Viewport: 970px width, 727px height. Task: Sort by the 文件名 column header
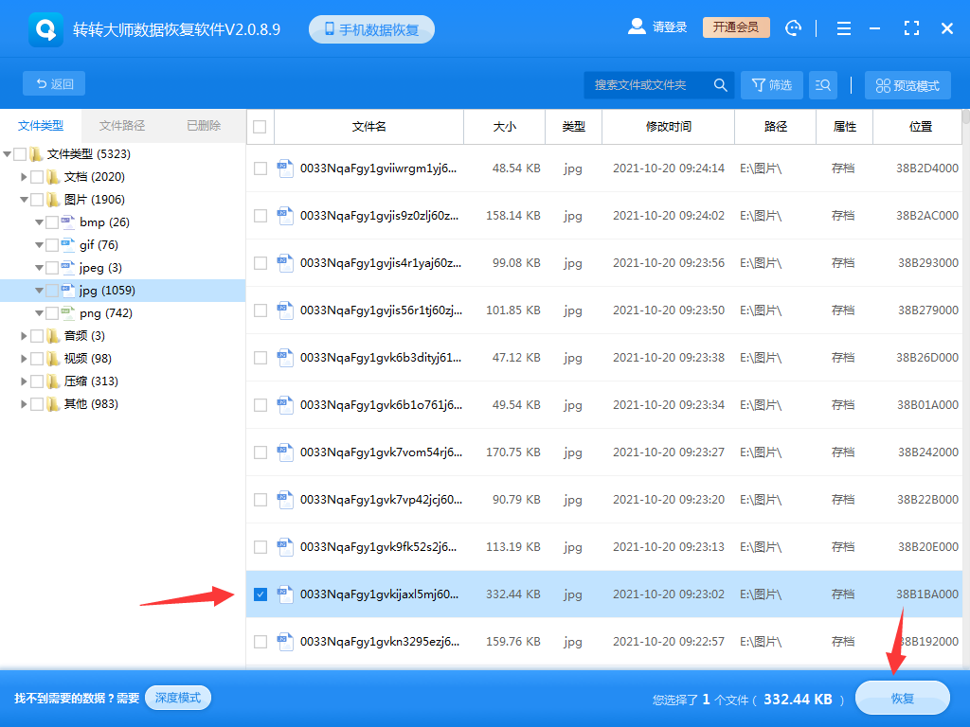368,127
